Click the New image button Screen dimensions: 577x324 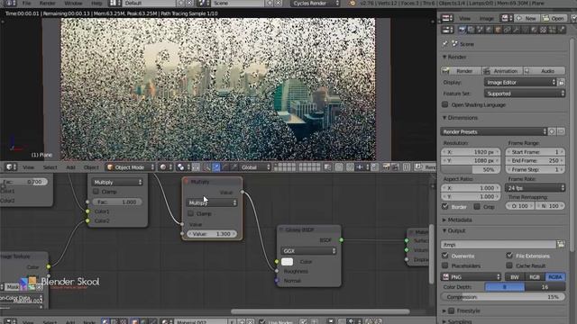click(526, 18)
